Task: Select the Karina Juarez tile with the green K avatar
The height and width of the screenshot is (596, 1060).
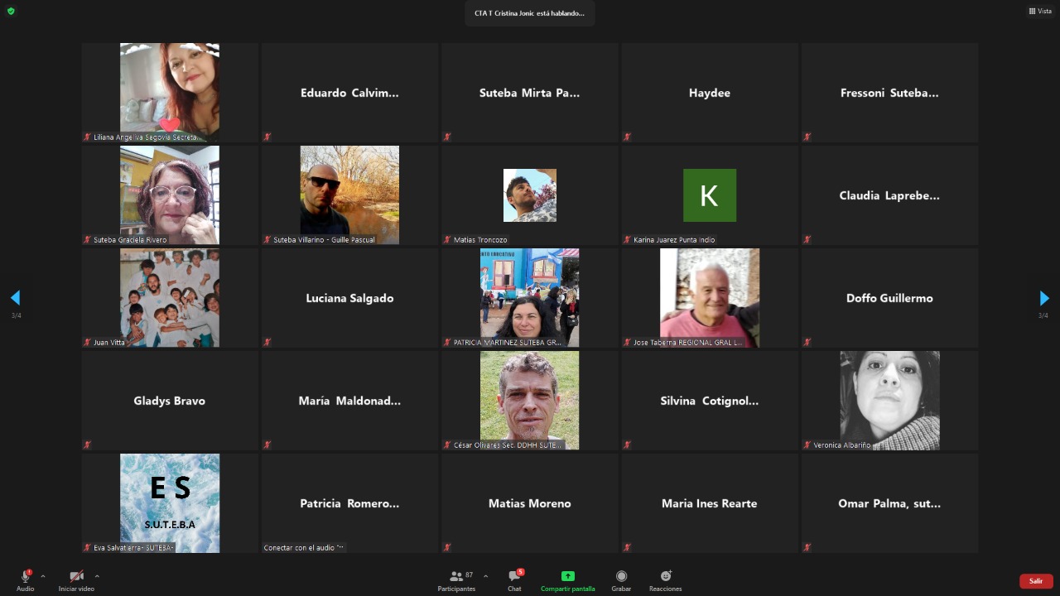Action: 709,195
